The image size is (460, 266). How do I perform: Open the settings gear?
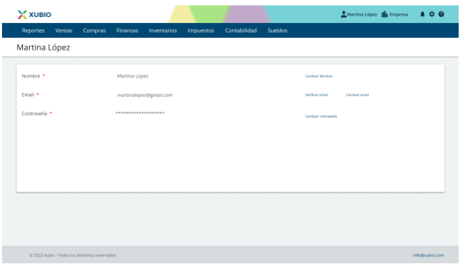[x=432, y=14]
